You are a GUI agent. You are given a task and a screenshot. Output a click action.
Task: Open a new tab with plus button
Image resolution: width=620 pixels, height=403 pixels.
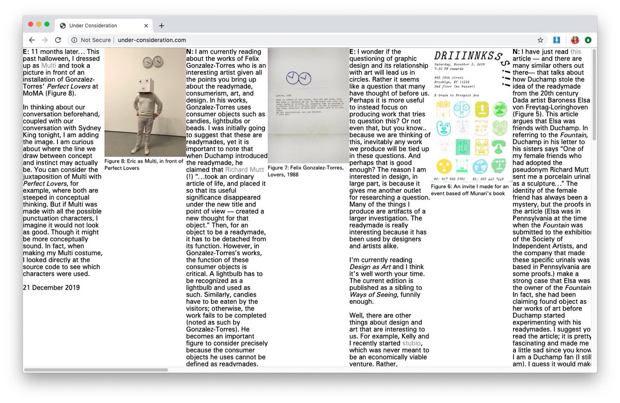[x=162, y=25]
